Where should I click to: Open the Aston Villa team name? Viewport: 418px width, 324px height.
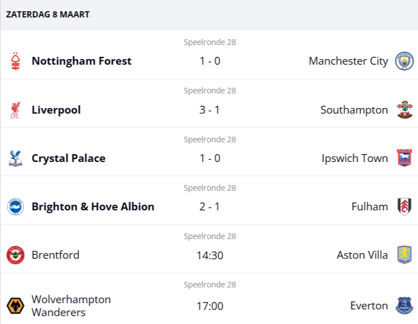coord(362,255)
